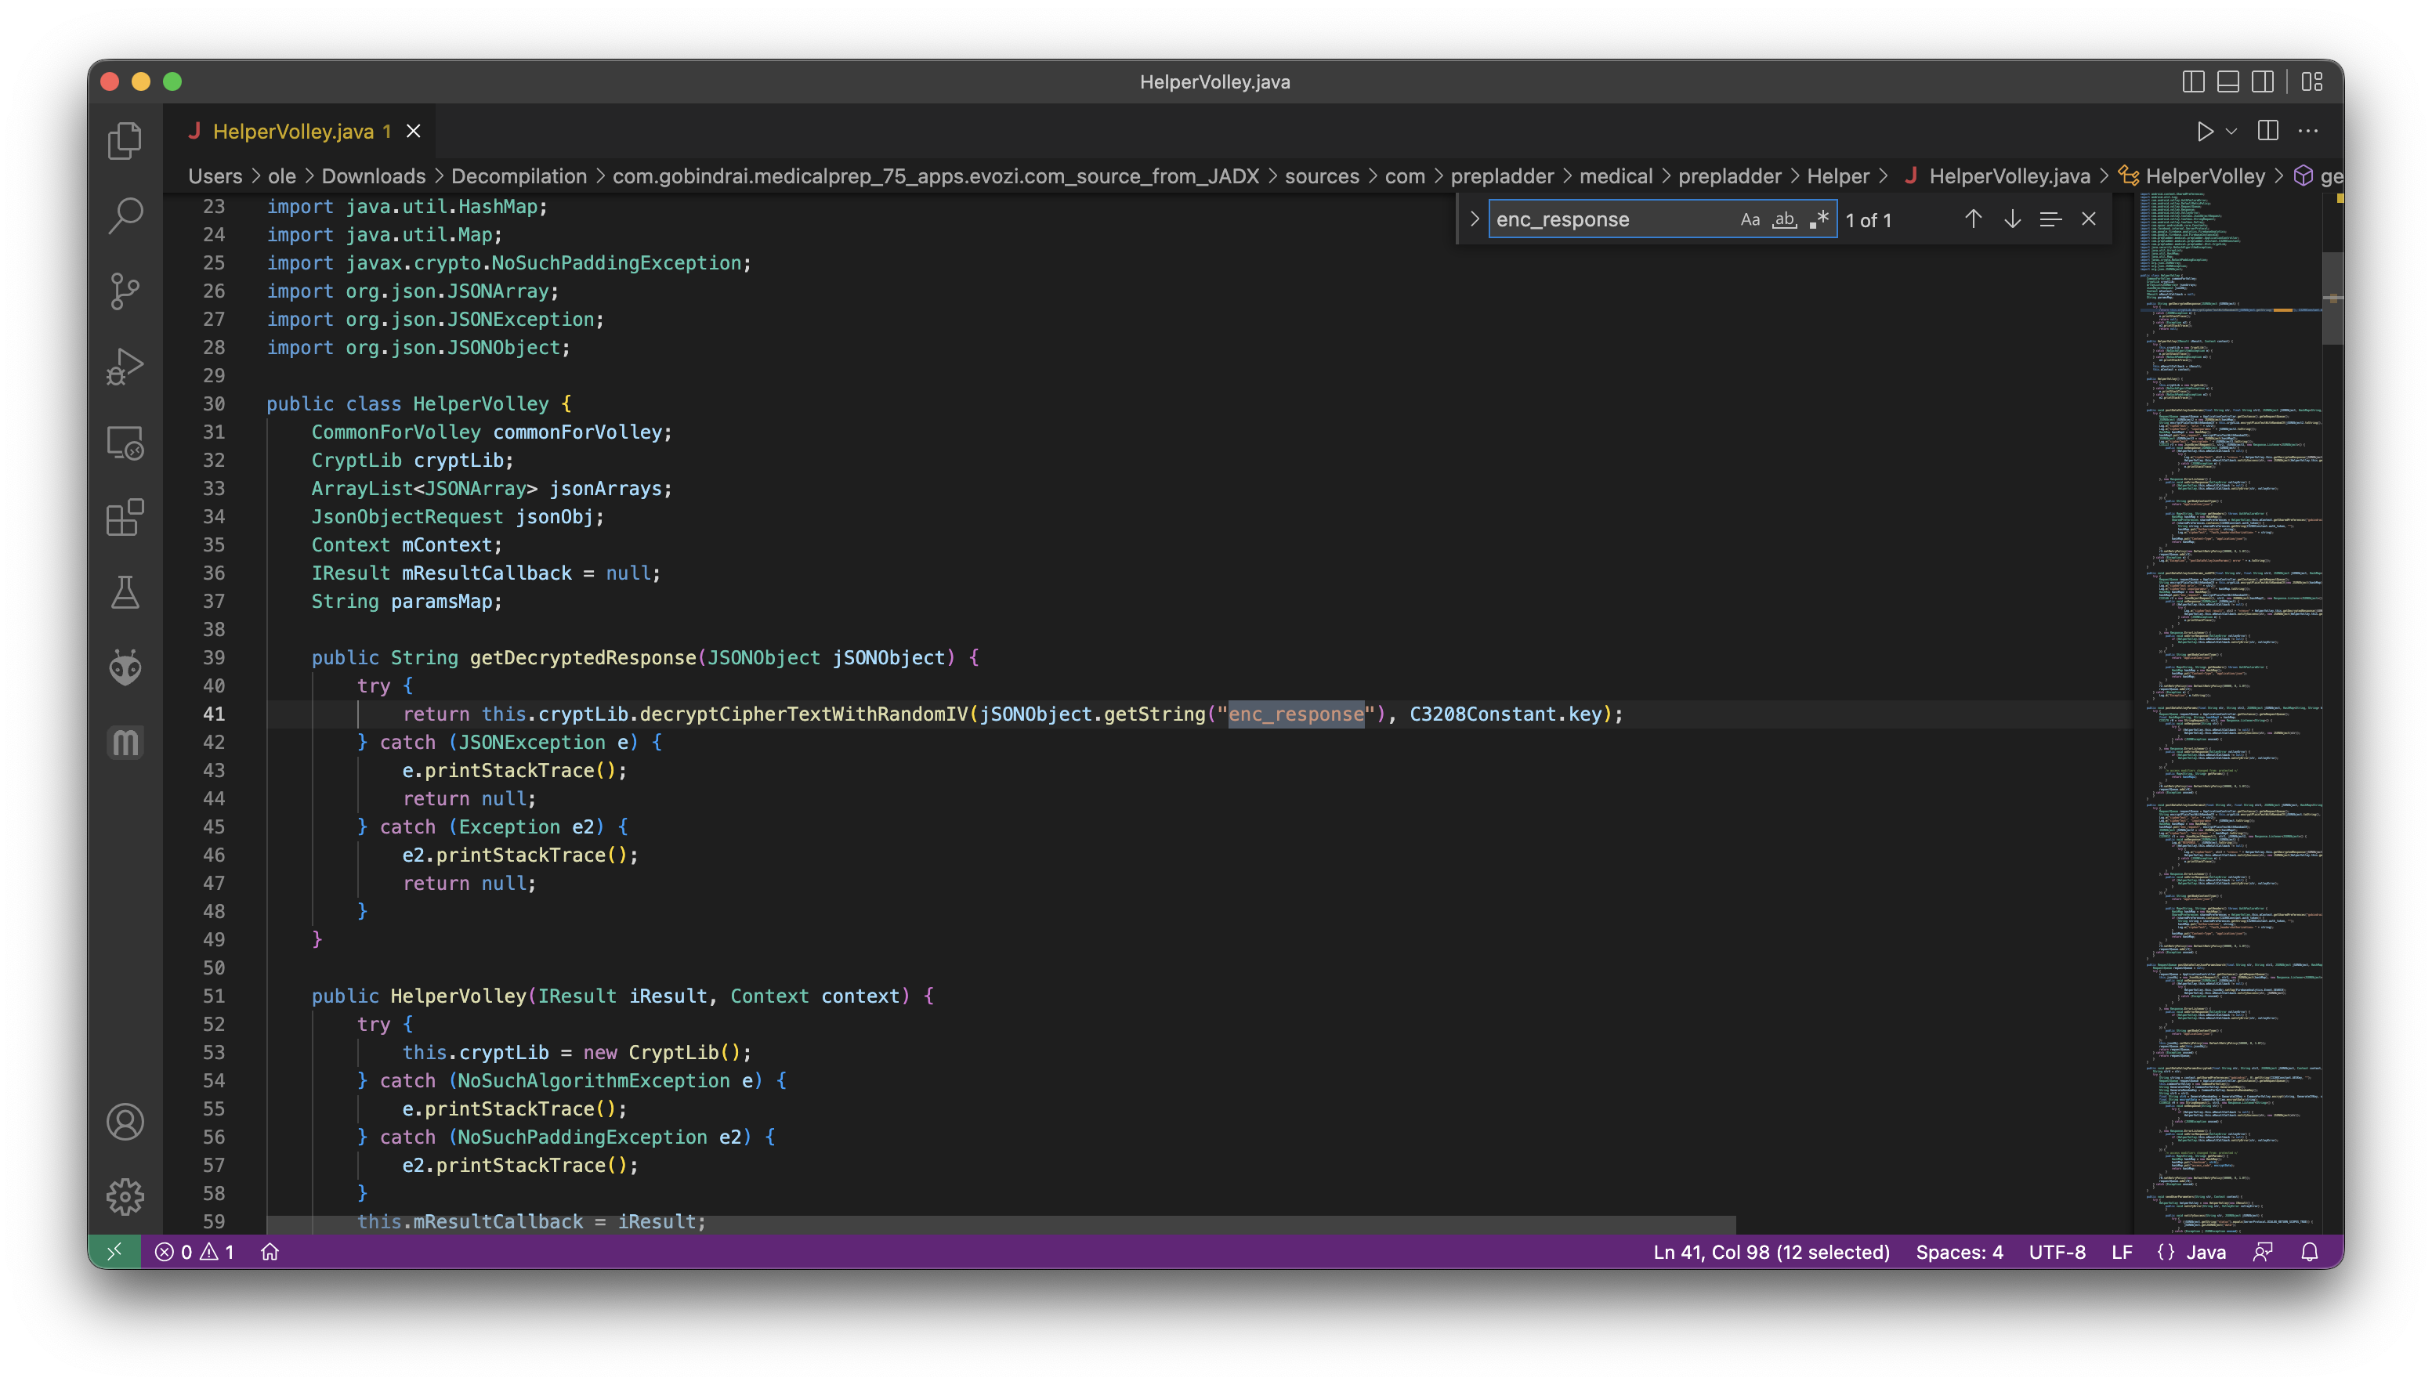
Task: Click 'getDecryptedResponse' method name on line 39
Action: pyautogui.click(x=582, y=657)
